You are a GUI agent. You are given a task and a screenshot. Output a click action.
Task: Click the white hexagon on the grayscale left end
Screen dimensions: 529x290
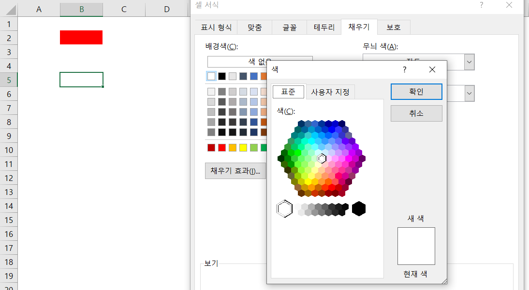pyautogui.click(x=285, y=208)
